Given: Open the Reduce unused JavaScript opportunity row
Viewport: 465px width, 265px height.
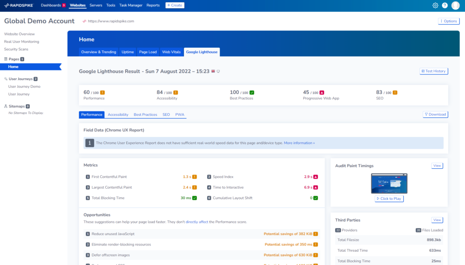Looking at the screenshot, I should 202,234.
